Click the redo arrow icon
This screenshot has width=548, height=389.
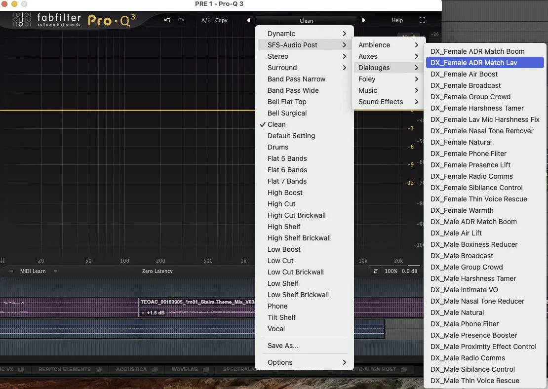point(181,20)
